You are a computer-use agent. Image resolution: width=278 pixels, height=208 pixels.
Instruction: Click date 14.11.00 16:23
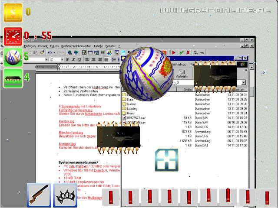237,118
